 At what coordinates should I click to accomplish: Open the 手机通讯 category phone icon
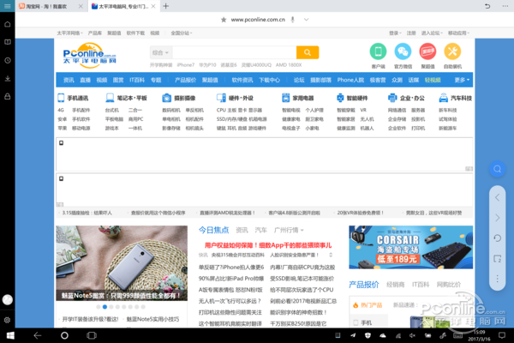click(x=61, y=98)
